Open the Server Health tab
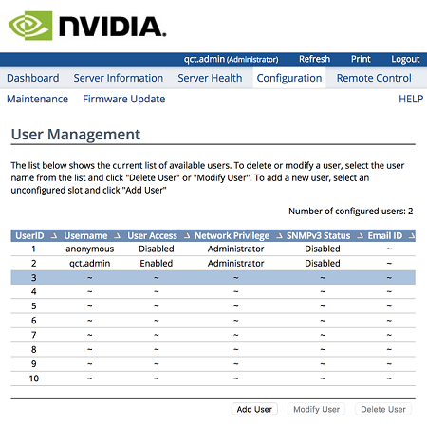427x424 pixels. 210,78
